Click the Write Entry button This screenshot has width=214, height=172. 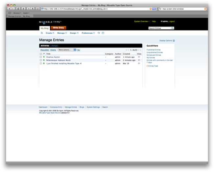click(58, 28)
